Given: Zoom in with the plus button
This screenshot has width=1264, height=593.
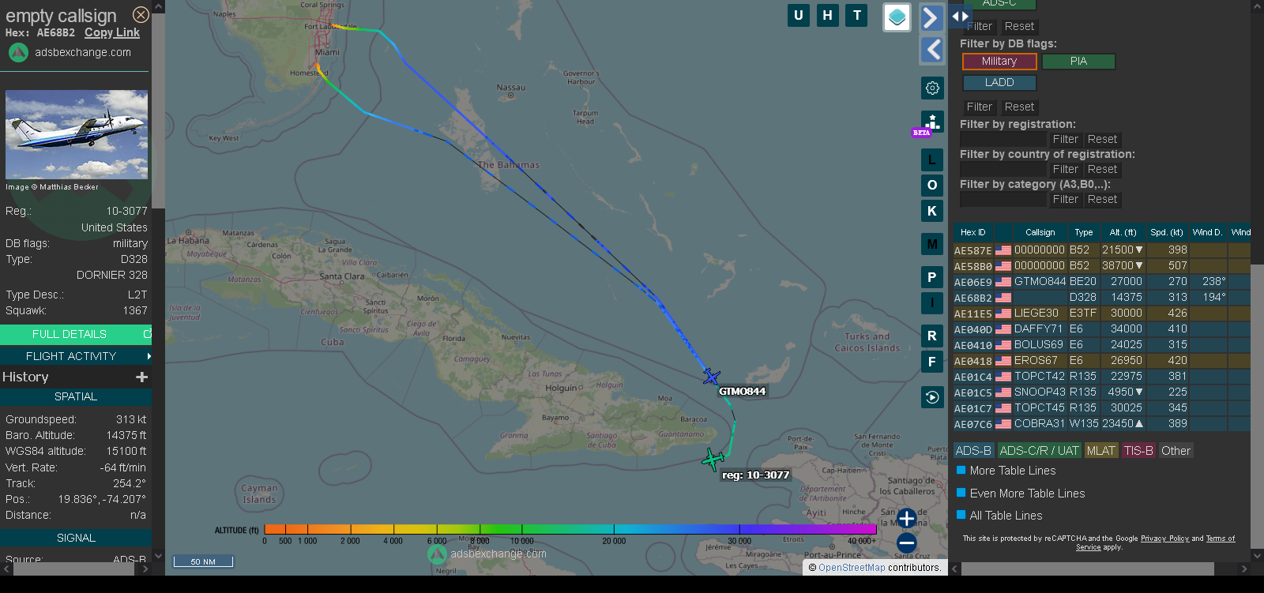Looking at the screenshot, I should (x=907, y=518).
